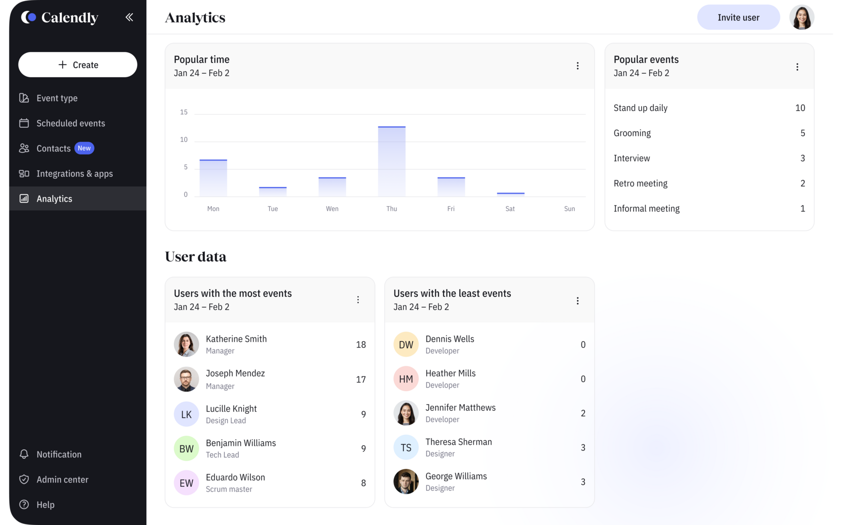Viewport: 842px width, 525px height.
Task: Open Popular events three-dot menu
Action: pos(797,67)
